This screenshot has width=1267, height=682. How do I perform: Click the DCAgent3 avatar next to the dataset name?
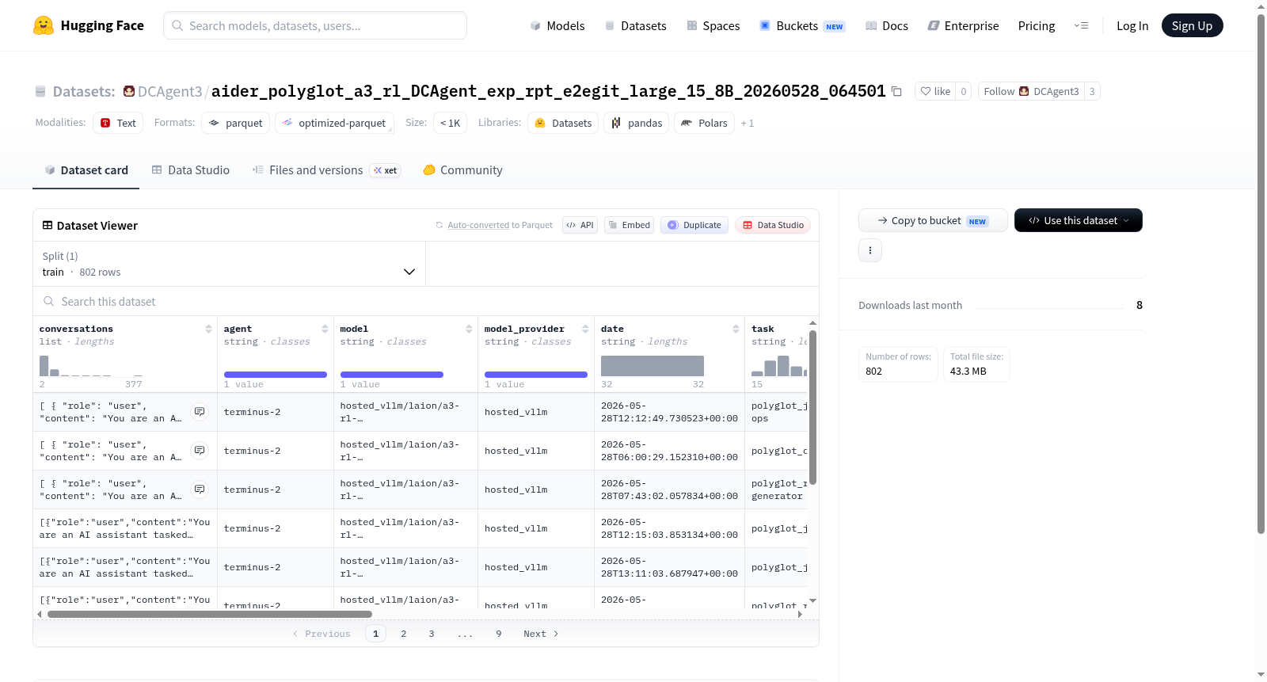coord(129,91)
